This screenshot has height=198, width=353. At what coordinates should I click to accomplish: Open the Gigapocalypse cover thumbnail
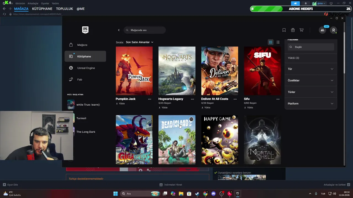click(x=134, y=140)
